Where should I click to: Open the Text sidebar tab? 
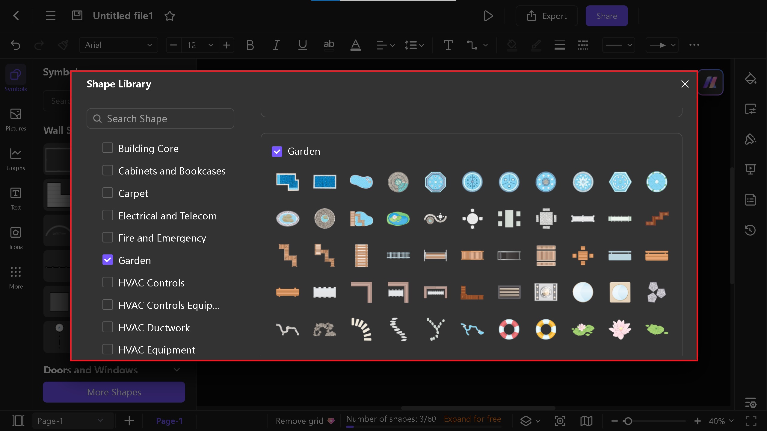16,198
